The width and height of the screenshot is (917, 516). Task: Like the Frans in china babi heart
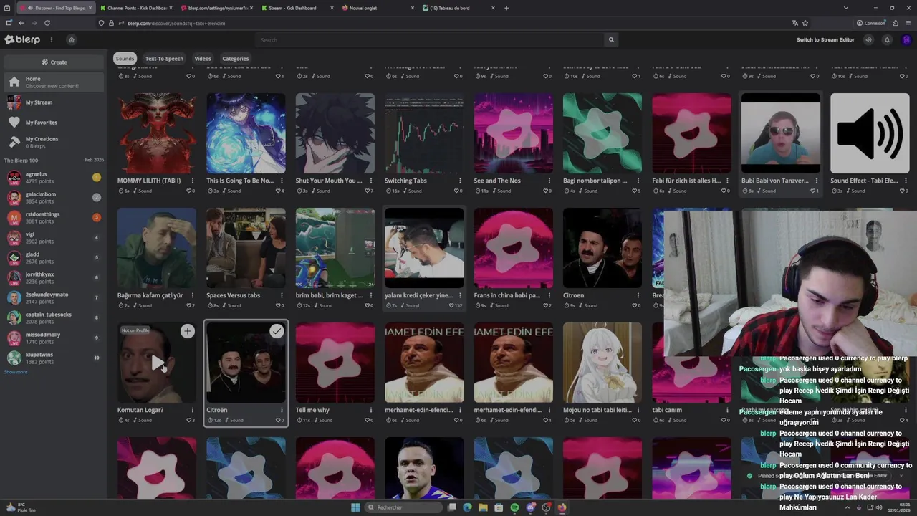pyautogui.click(x=544, y=305)
